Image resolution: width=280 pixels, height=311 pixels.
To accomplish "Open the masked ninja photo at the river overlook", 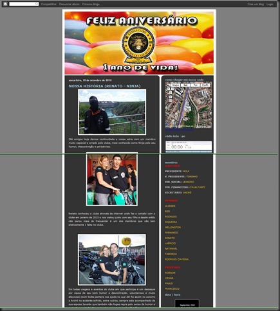I will 112,112.
